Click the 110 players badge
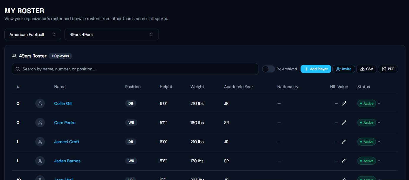Image resolution: width=409 pixels, height=180 pixels. tap(60, 56)
